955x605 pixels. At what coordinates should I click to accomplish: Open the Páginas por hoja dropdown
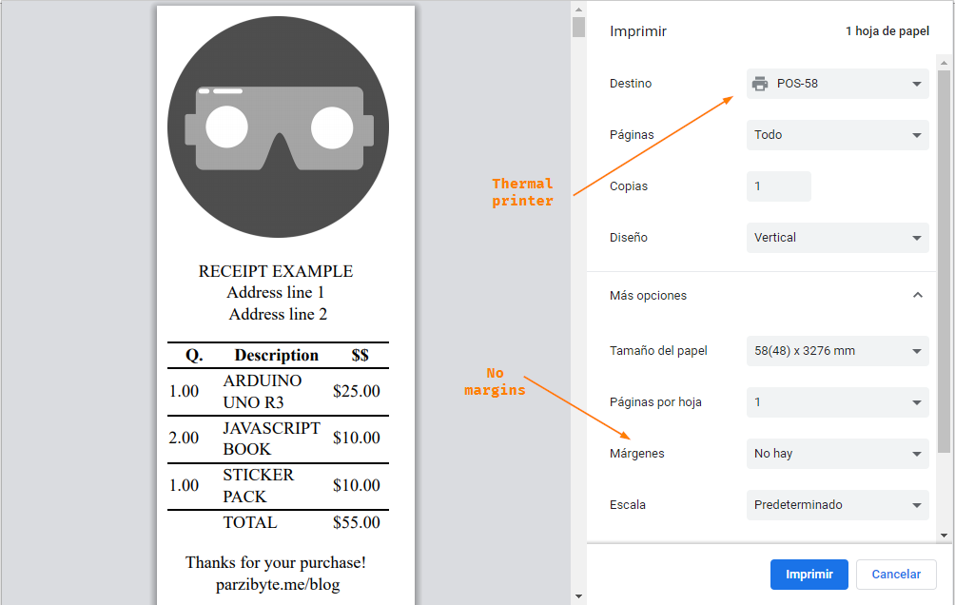837,402
